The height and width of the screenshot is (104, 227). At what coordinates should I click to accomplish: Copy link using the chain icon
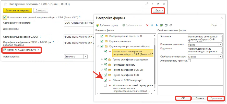pos(147,4)
